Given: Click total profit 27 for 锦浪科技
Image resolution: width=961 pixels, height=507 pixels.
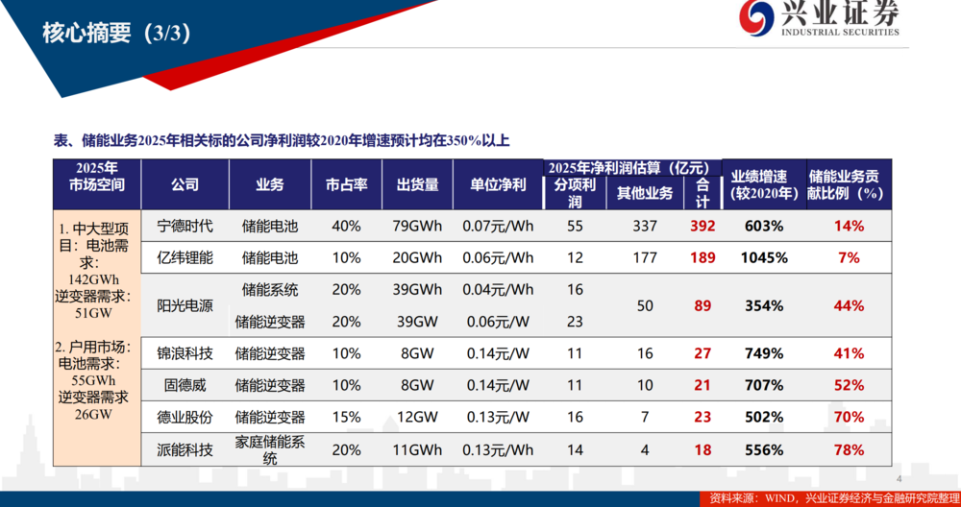Looking at the screenshot, I should 702,353.
